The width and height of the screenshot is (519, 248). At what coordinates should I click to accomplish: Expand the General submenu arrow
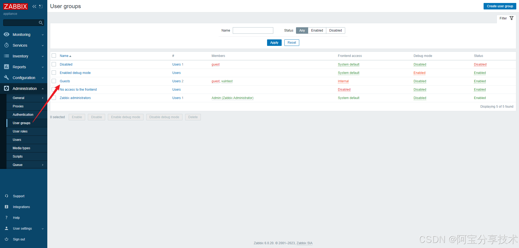click(x=43, y=98)
